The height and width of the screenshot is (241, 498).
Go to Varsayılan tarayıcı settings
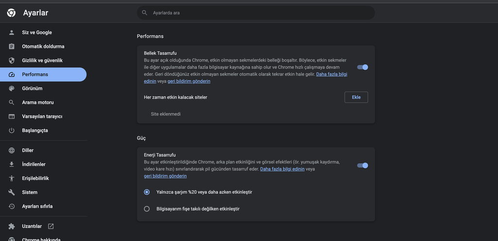pyautogui.click(x=42, y=117)
